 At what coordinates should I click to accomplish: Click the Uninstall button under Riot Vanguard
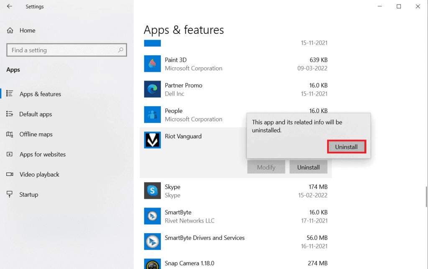[x=308, y=167]
